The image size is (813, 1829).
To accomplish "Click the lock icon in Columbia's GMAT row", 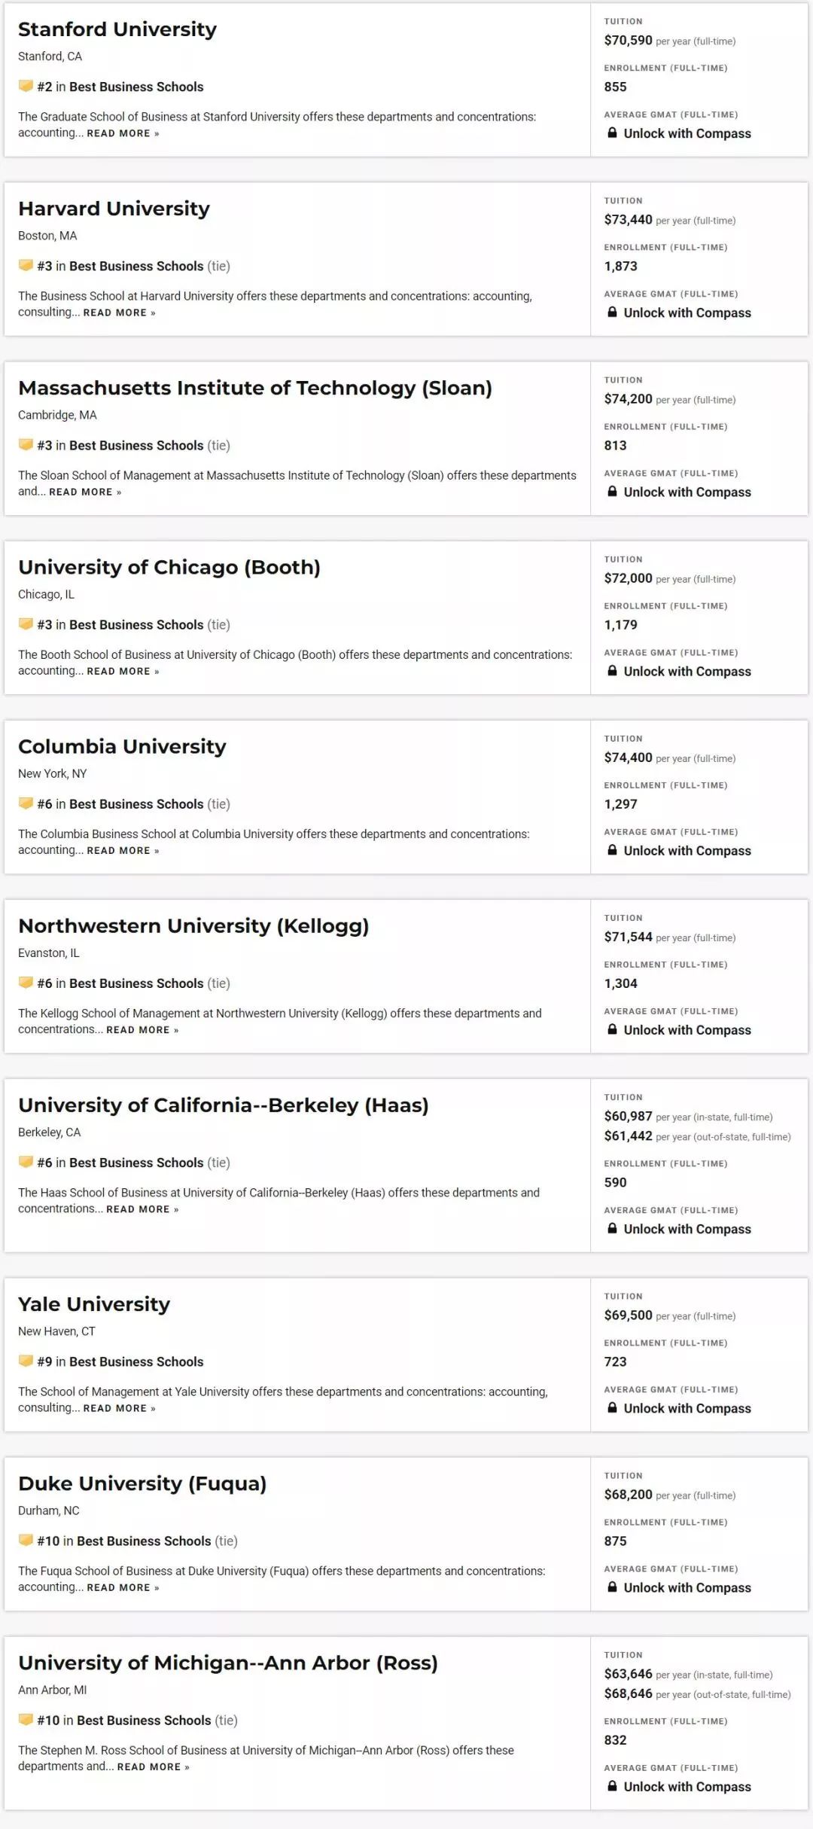I will [x=613, y=850].
